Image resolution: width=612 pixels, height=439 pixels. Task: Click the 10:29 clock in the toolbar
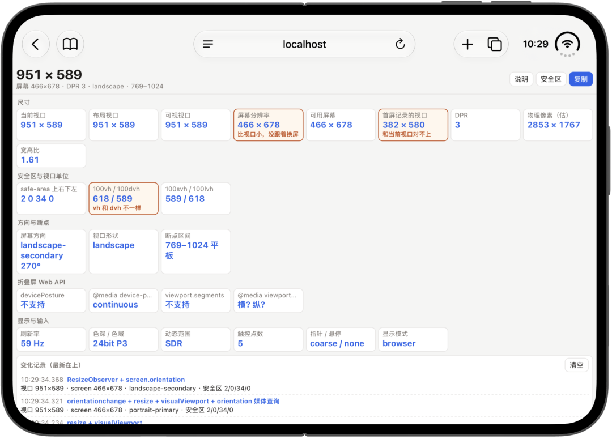(x=535, y=44)
